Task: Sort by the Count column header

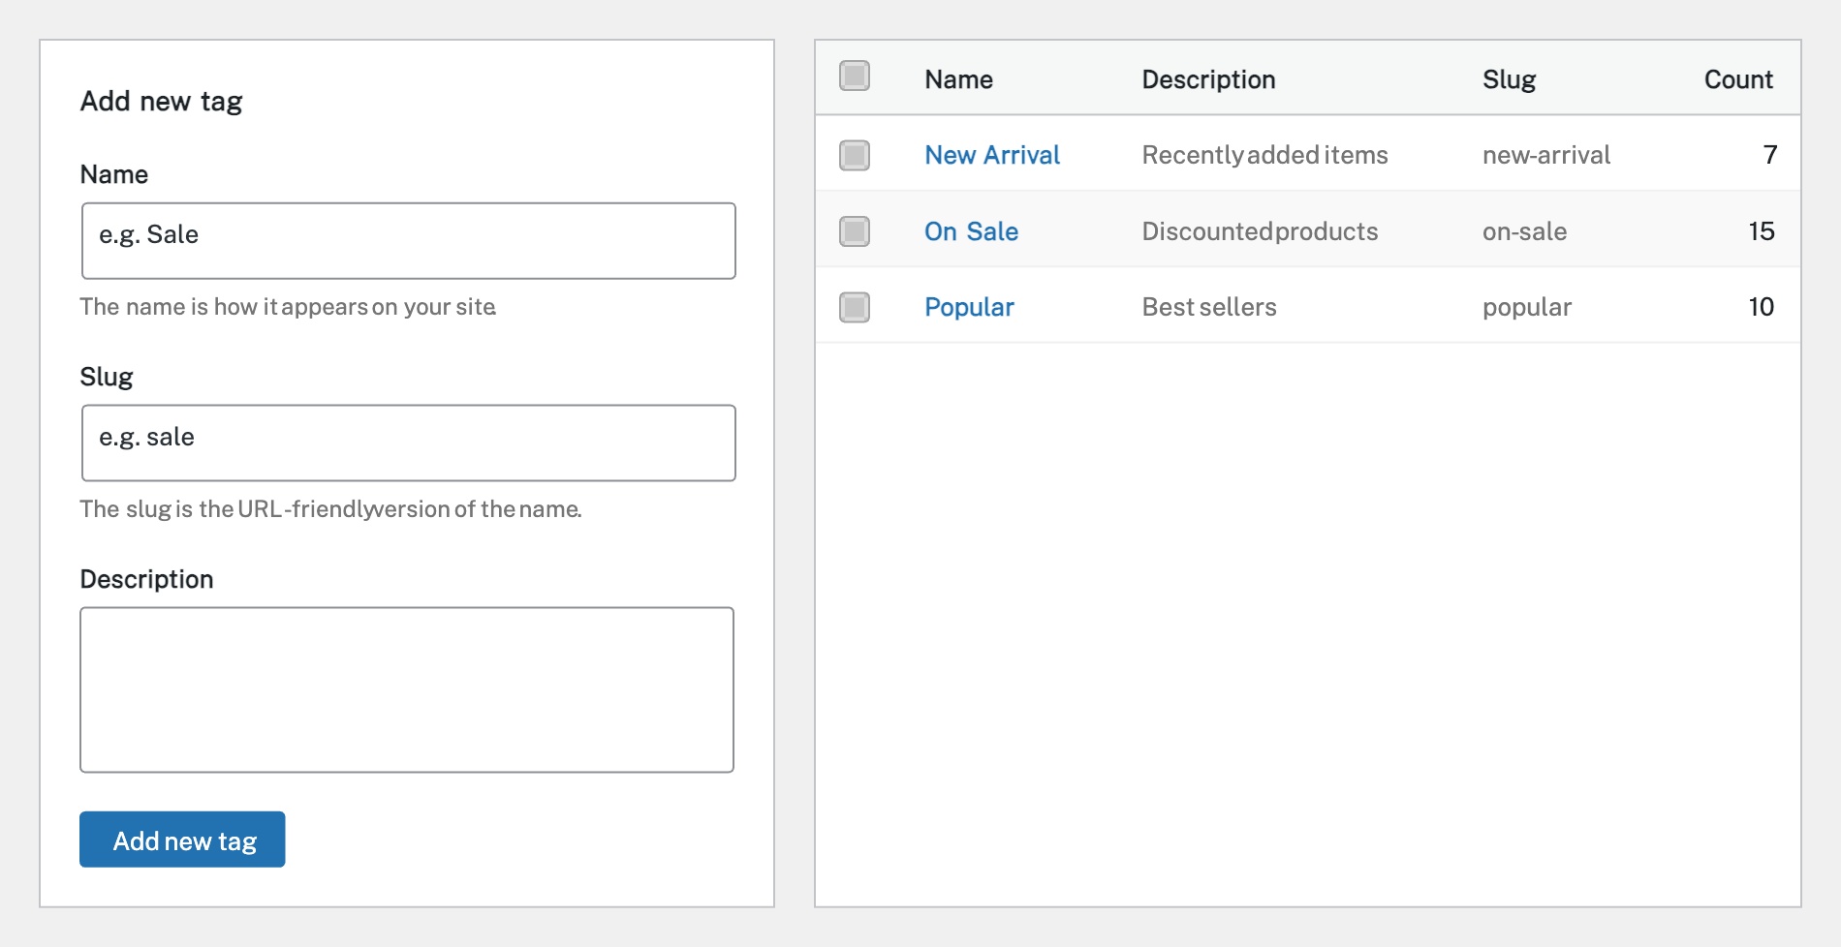Action: (x=1738, y=79)
